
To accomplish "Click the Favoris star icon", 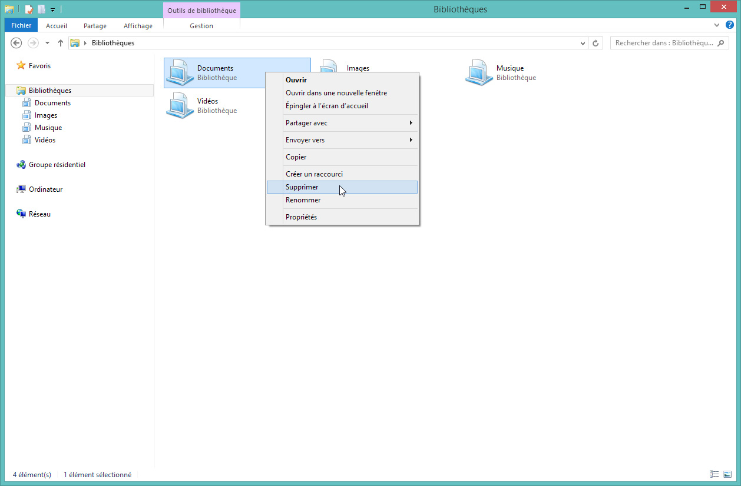I will [x=21, y=66].
